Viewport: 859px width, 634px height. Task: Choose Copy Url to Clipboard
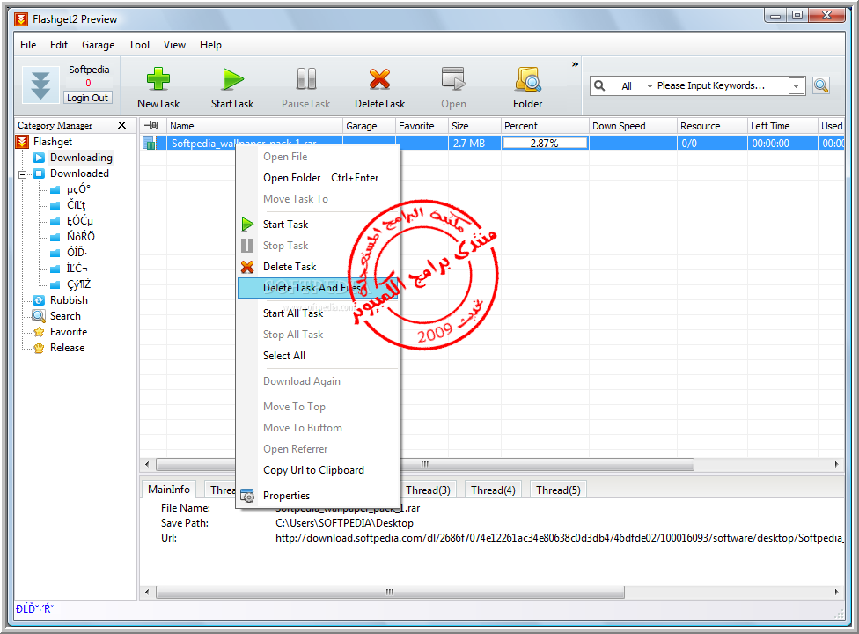319,470
